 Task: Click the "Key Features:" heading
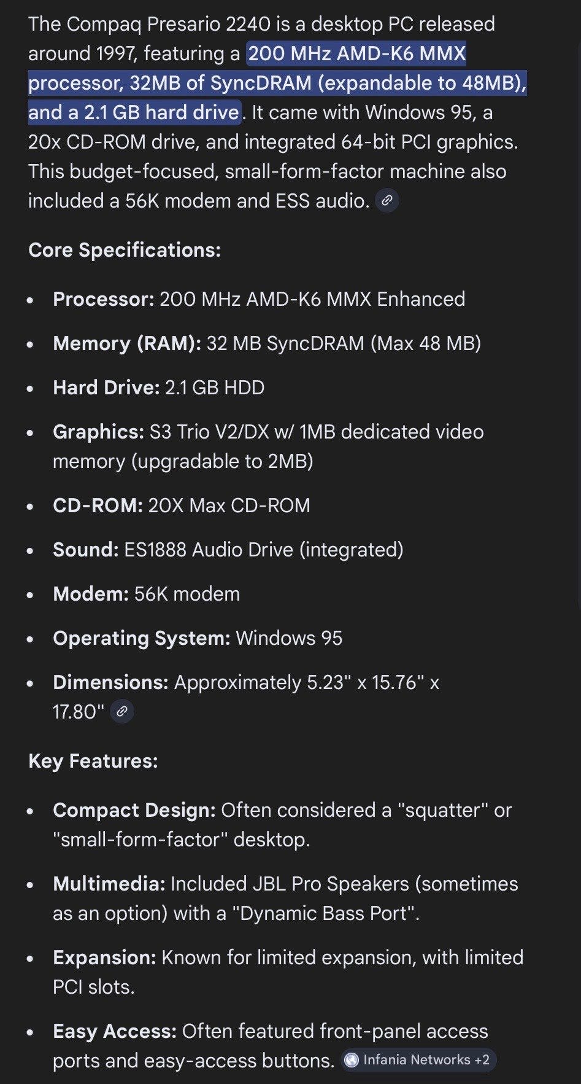(93, 761)
